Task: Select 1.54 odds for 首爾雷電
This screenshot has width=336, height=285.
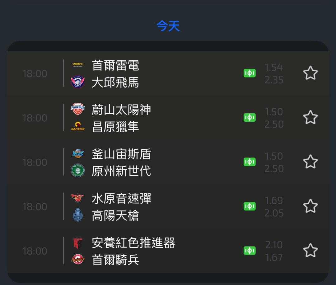Action: (273, 67)
